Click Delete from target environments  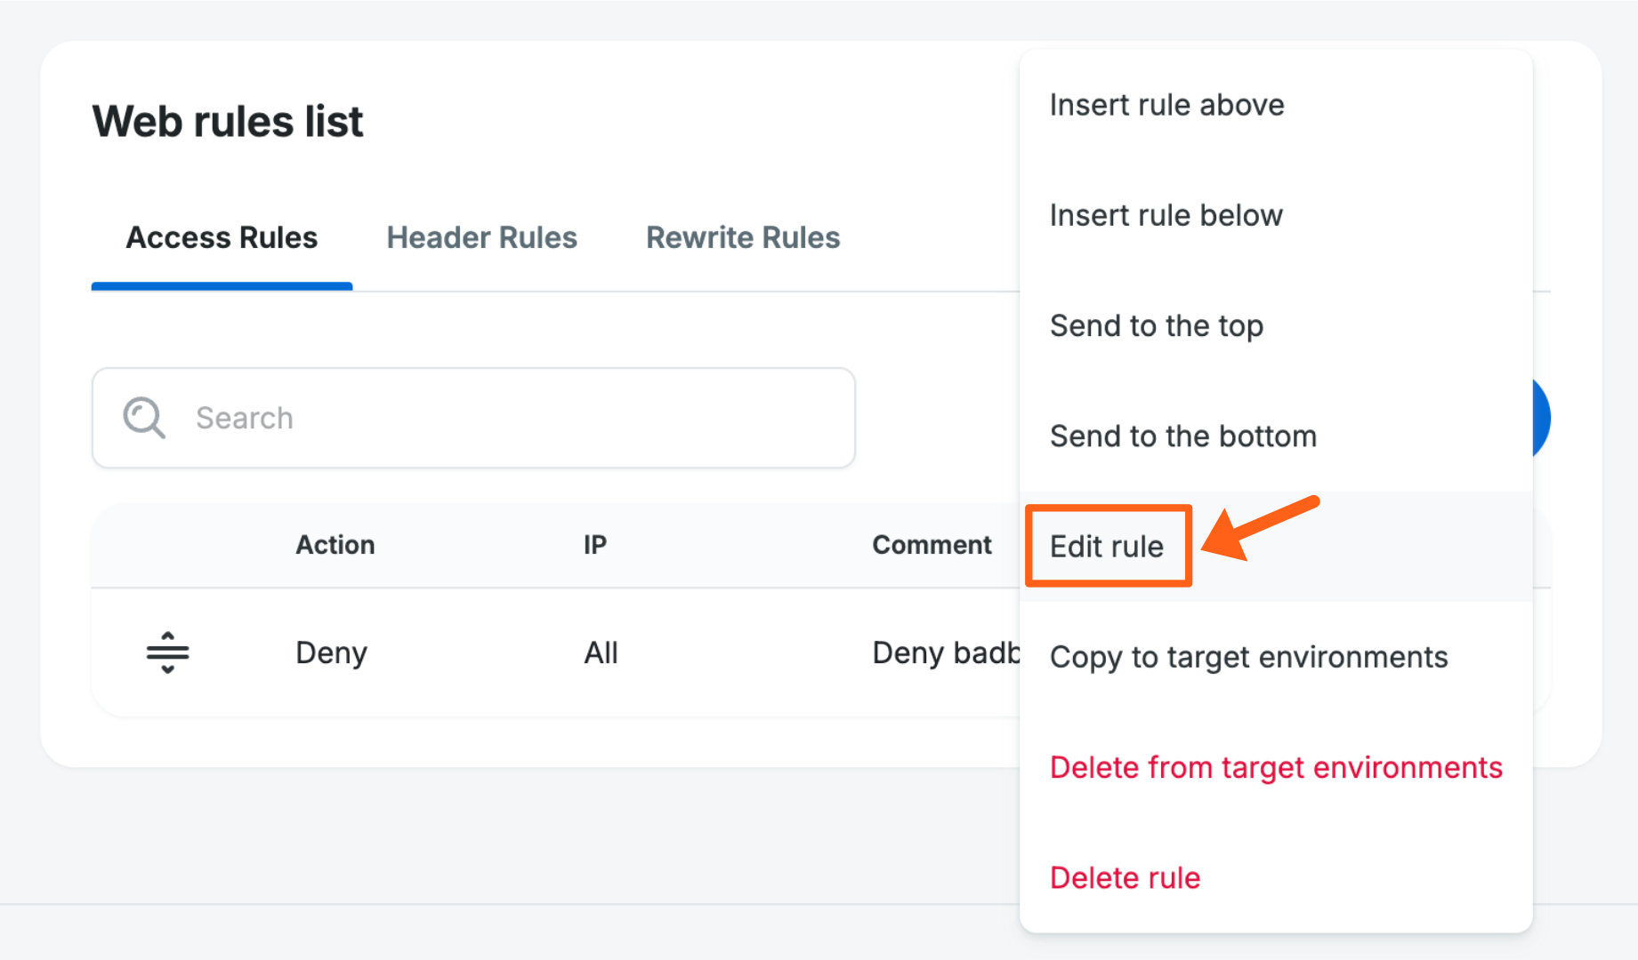click(x=1275, y=767)
